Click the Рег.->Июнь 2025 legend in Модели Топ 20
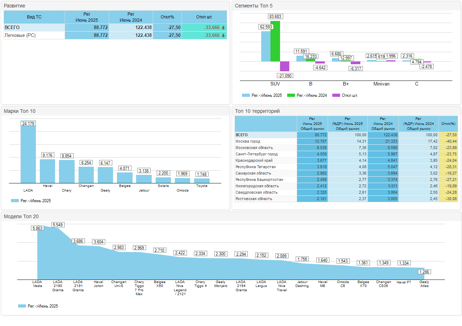 tap(38, 306)
